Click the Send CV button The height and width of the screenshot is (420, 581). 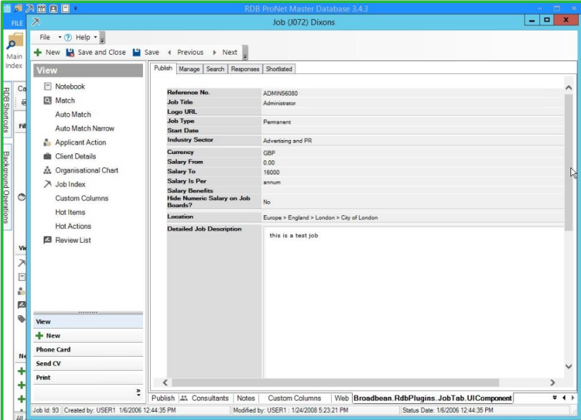[88, 364]
